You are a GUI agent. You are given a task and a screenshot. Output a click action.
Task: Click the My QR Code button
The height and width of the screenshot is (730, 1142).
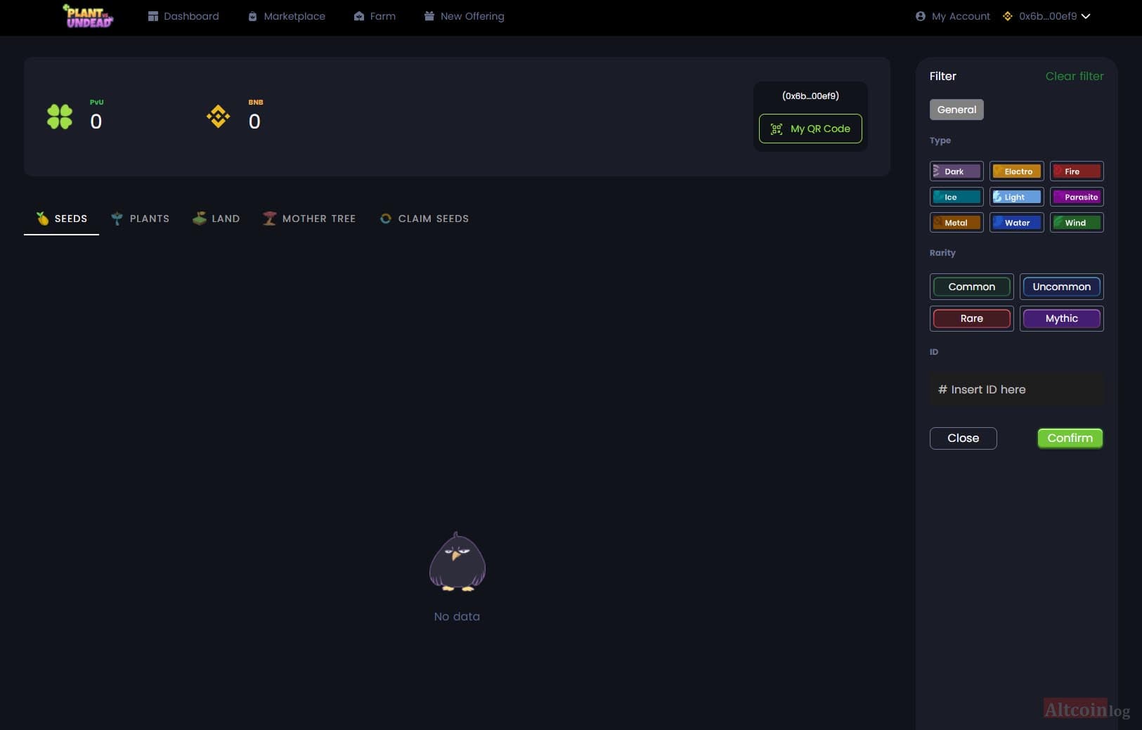[810, 129]
